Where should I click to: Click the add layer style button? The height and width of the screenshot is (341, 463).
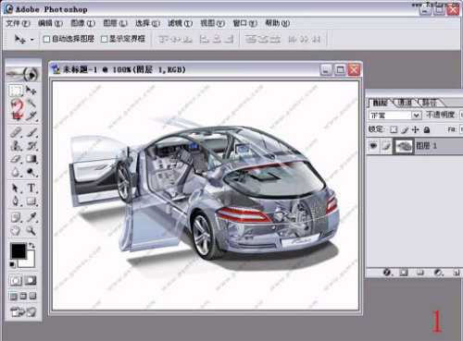point(387,273)
